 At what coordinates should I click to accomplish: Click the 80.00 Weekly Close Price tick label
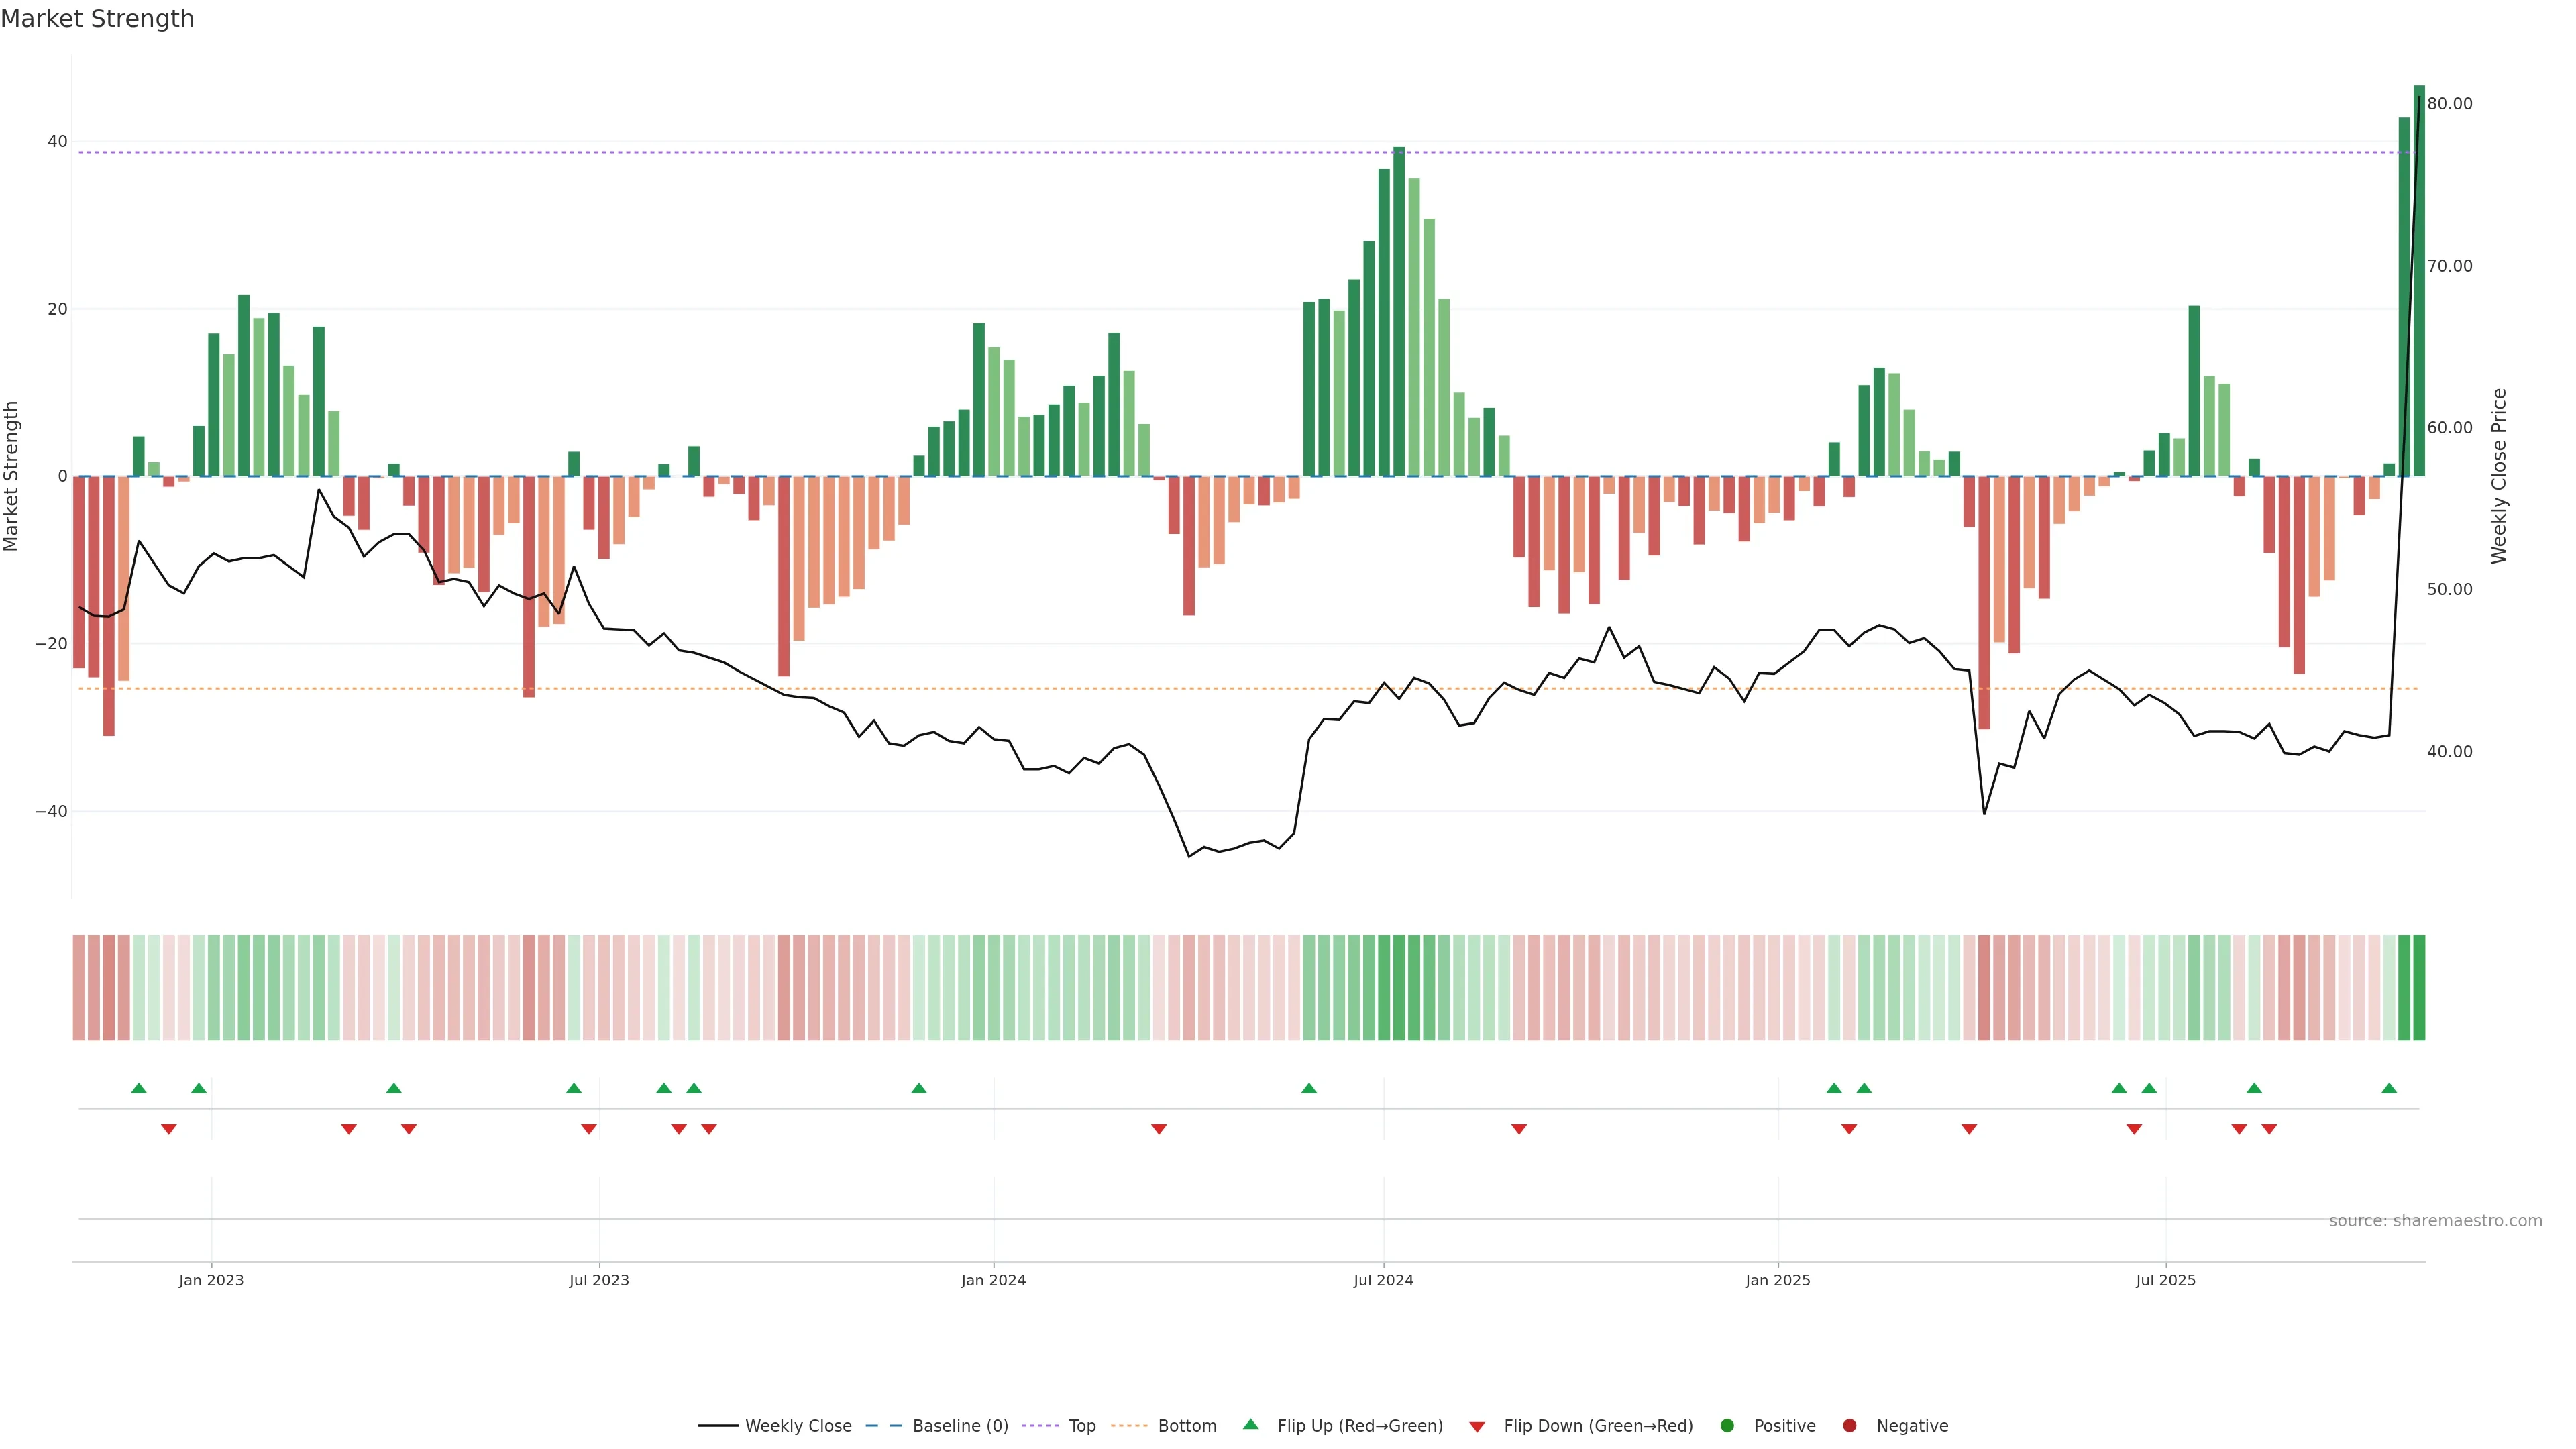[x=2449, y=104]
